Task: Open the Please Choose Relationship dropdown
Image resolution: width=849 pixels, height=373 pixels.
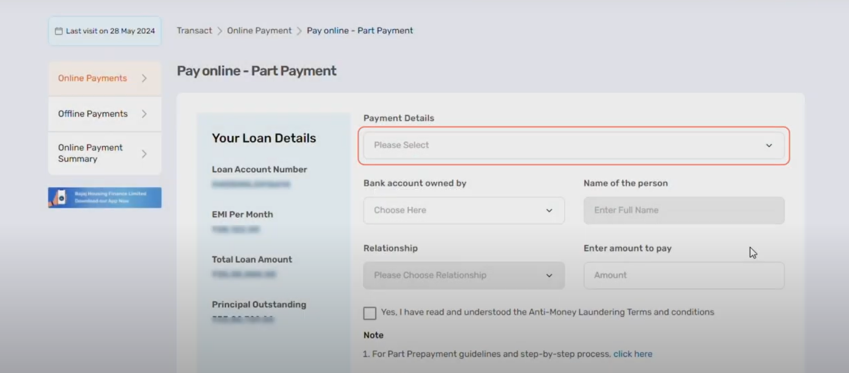Action: click(464, 275)
